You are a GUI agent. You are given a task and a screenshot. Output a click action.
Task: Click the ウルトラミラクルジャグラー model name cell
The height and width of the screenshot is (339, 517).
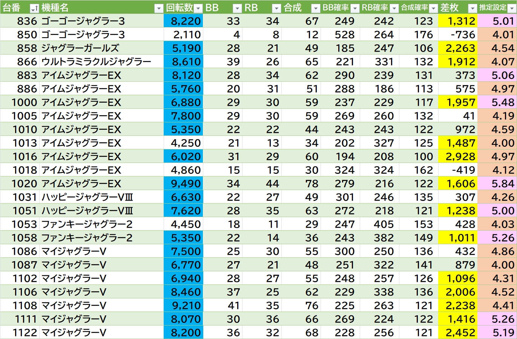point(101,62)
